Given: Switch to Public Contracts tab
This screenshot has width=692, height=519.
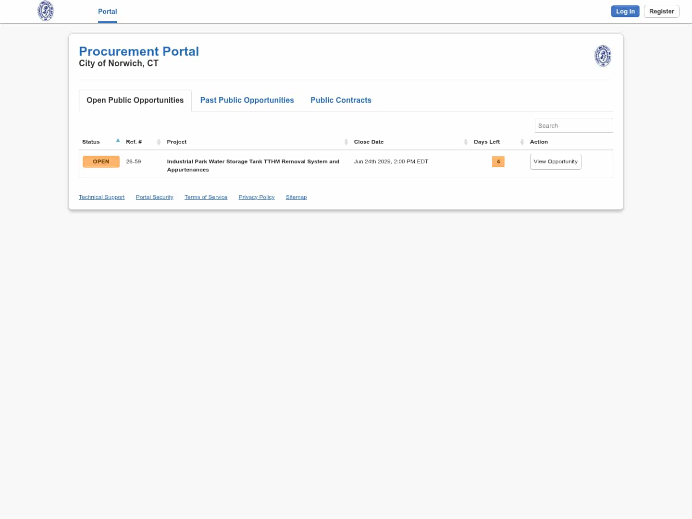Looking at the screenshot, I should pyautogui.click(x=341, y=100).
